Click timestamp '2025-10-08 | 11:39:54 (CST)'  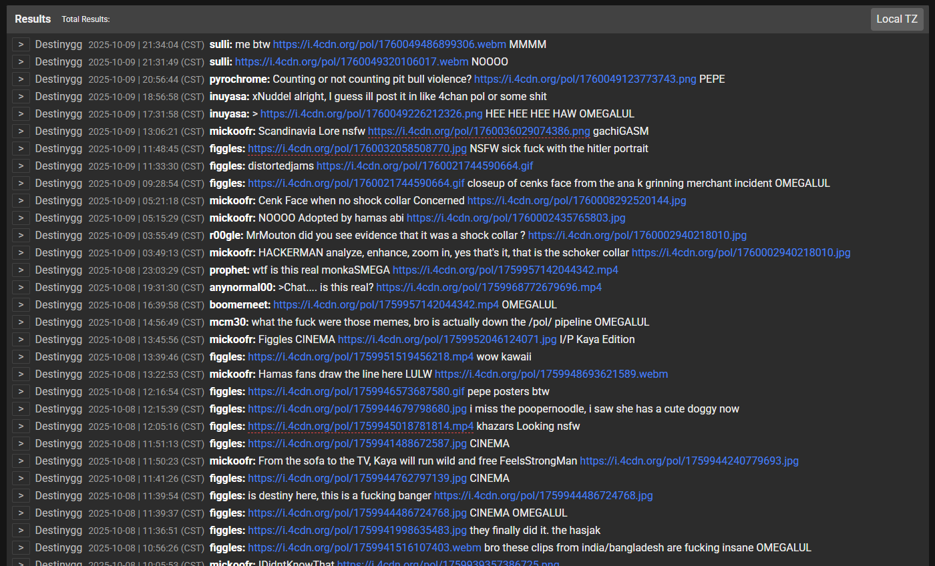pos(146,495)
